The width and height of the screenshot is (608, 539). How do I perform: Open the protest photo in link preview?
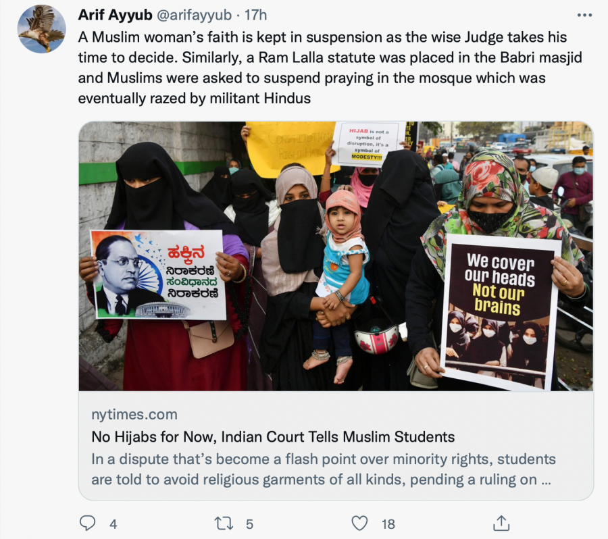pyautogui.click(x=336, y=256)
